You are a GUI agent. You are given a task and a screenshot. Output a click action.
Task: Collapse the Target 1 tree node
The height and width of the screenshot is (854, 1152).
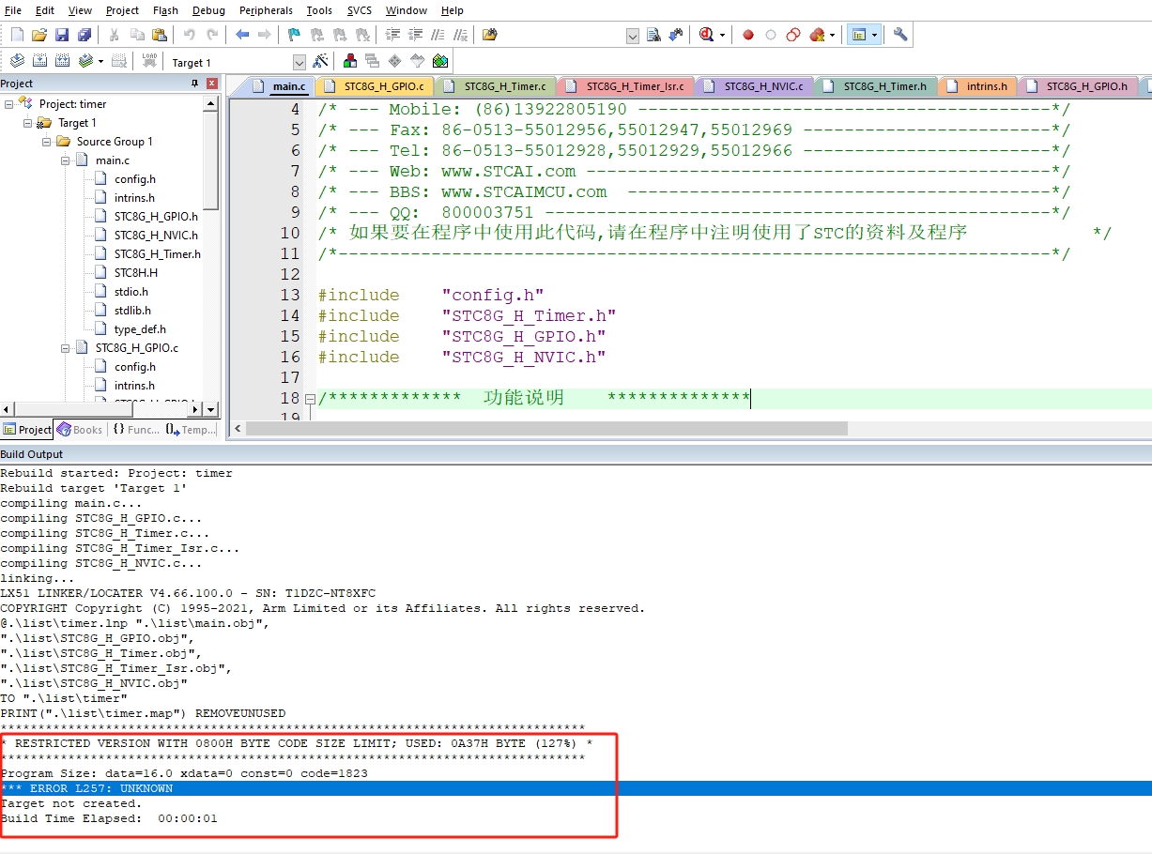pyautogui.click(x=28, y=123)
